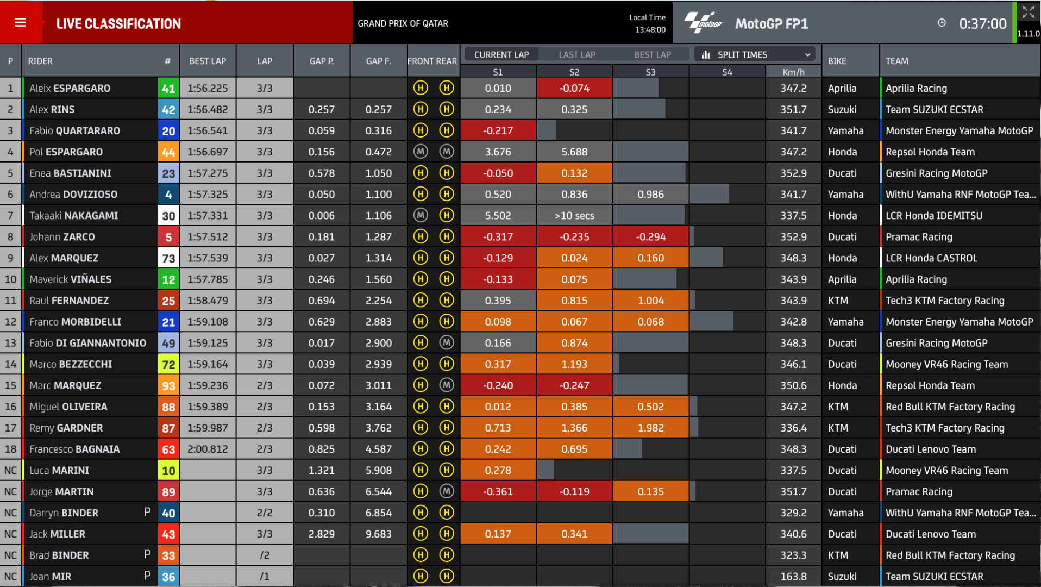Toggle fullscreen with the expand icon

point(1028,13)
